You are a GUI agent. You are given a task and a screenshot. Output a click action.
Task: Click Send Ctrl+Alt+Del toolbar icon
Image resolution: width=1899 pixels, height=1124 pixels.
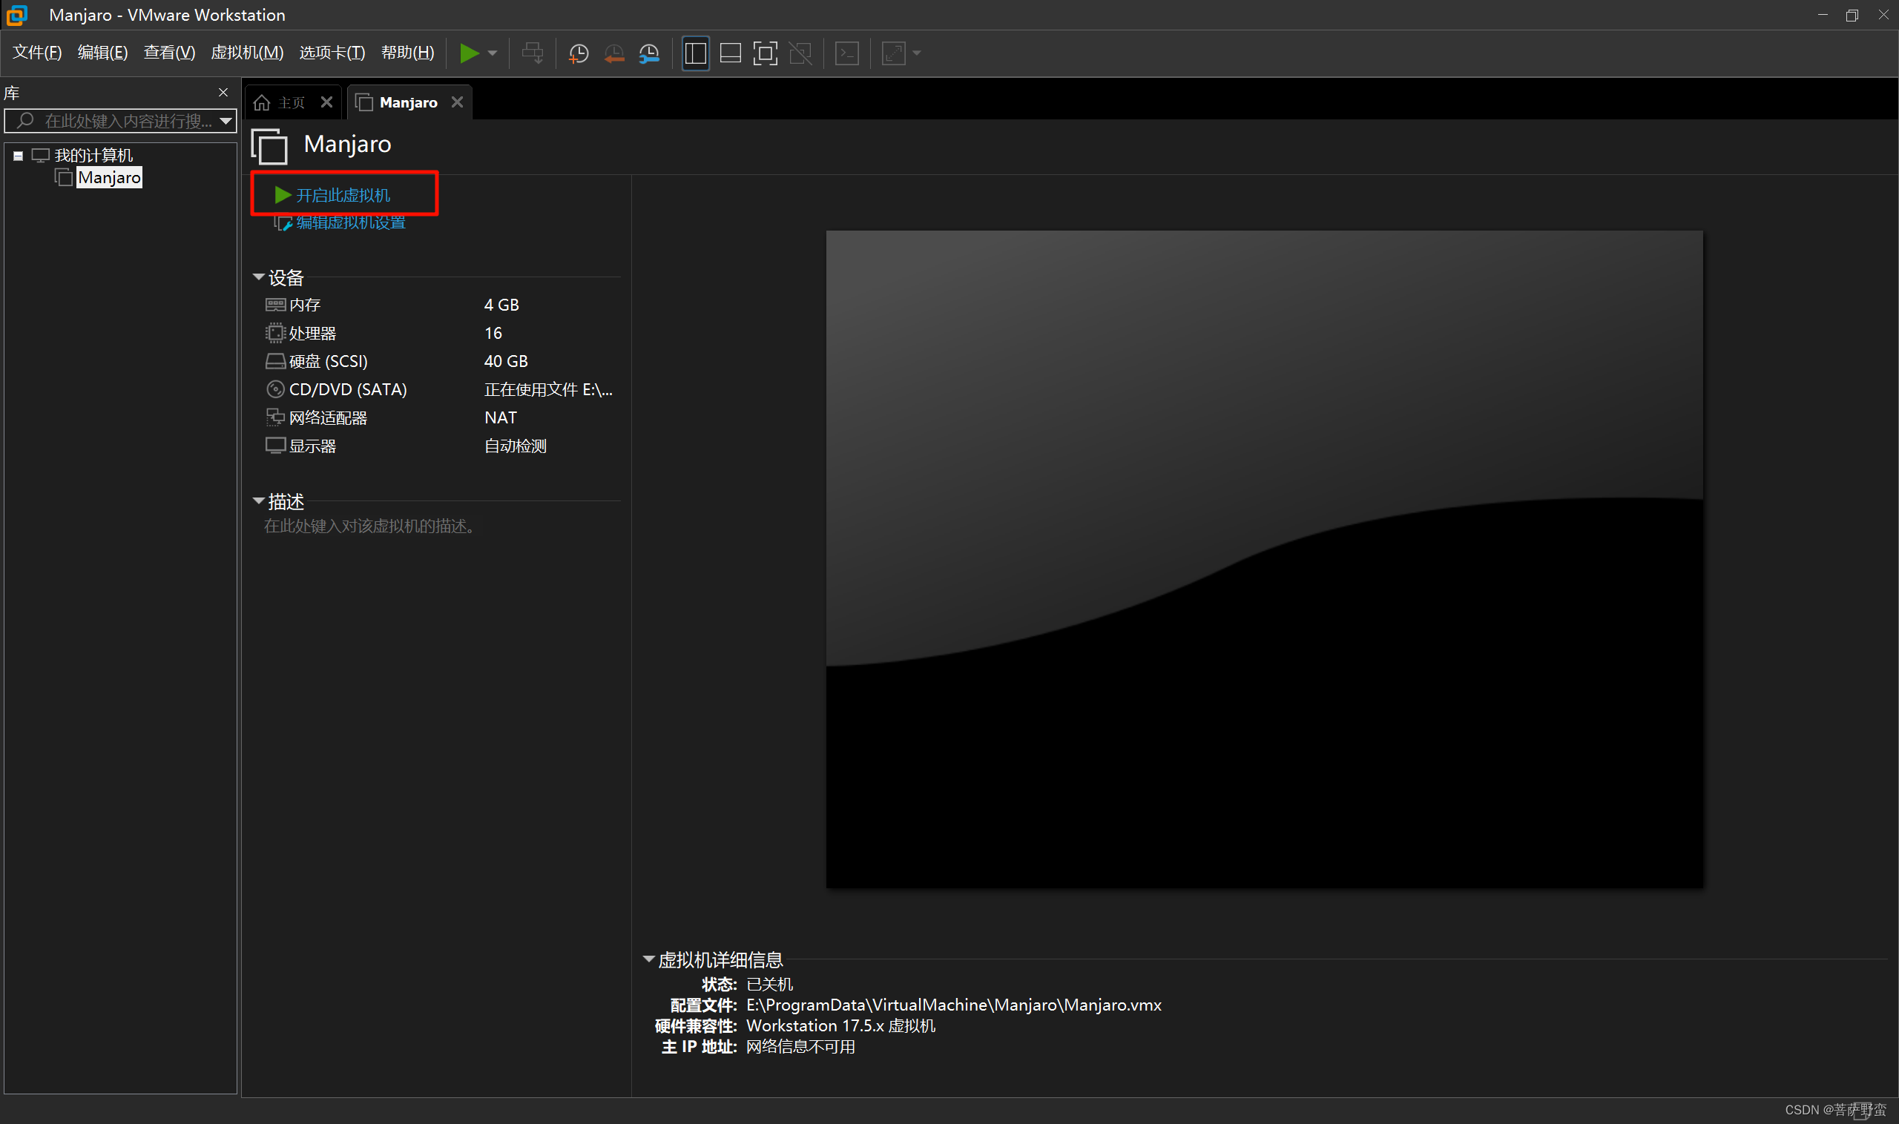pos(533,53)
